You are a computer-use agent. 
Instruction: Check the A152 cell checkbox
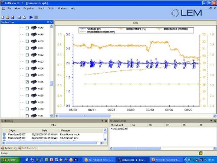(x=27, y=55)
